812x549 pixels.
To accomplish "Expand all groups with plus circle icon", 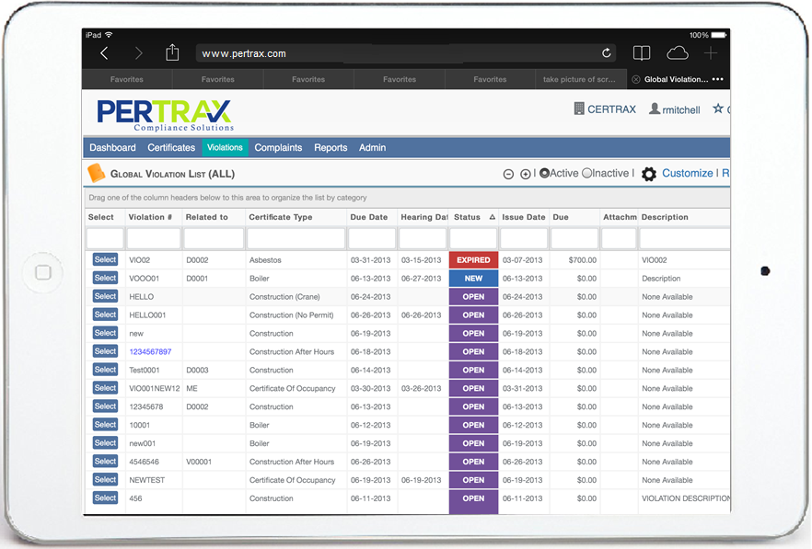I will pos(525,175).
